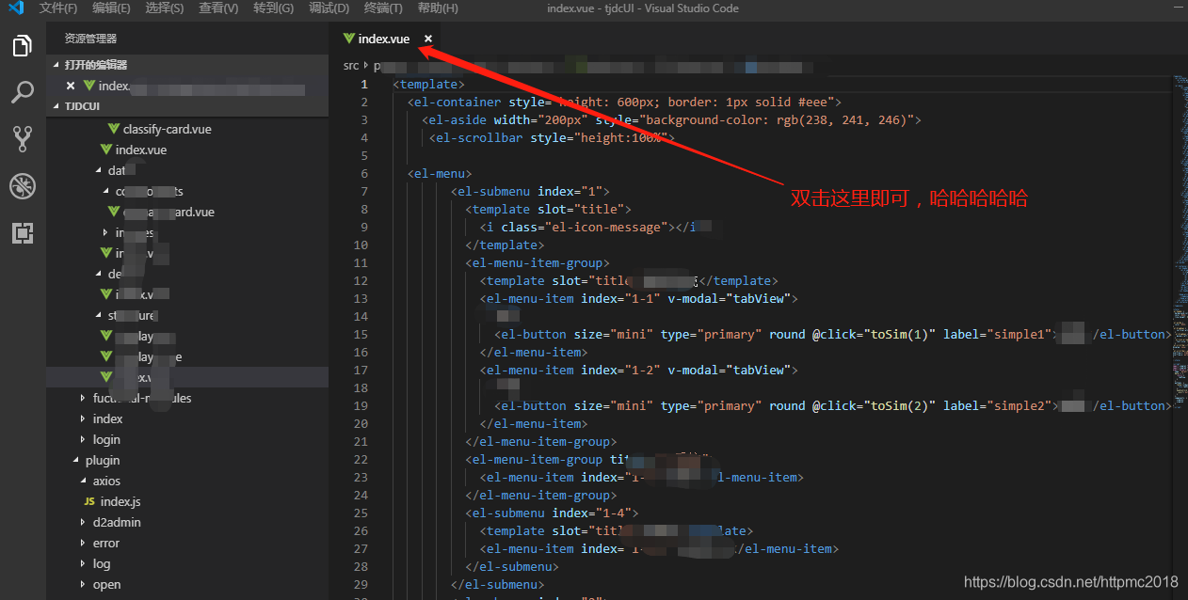Screen dimensions: 1188x600
Task: Expand the index folder above login
Action: tap(107, 418)
